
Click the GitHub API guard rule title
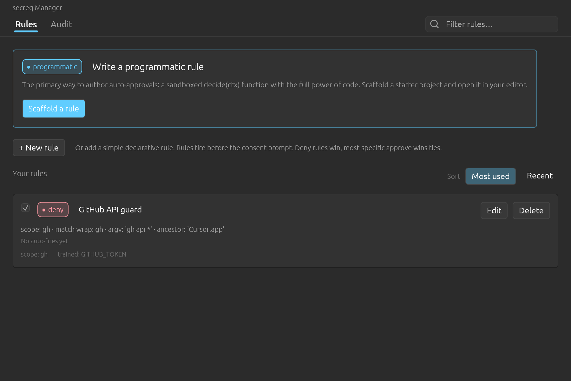pos(110,210)
